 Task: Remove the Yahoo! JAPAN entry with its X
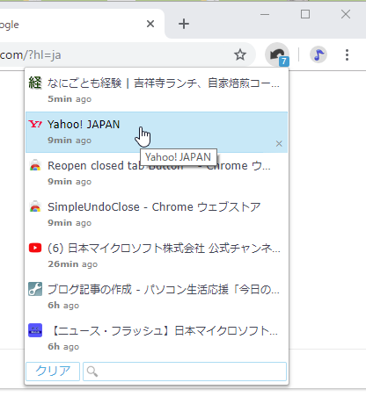(279, 144)
